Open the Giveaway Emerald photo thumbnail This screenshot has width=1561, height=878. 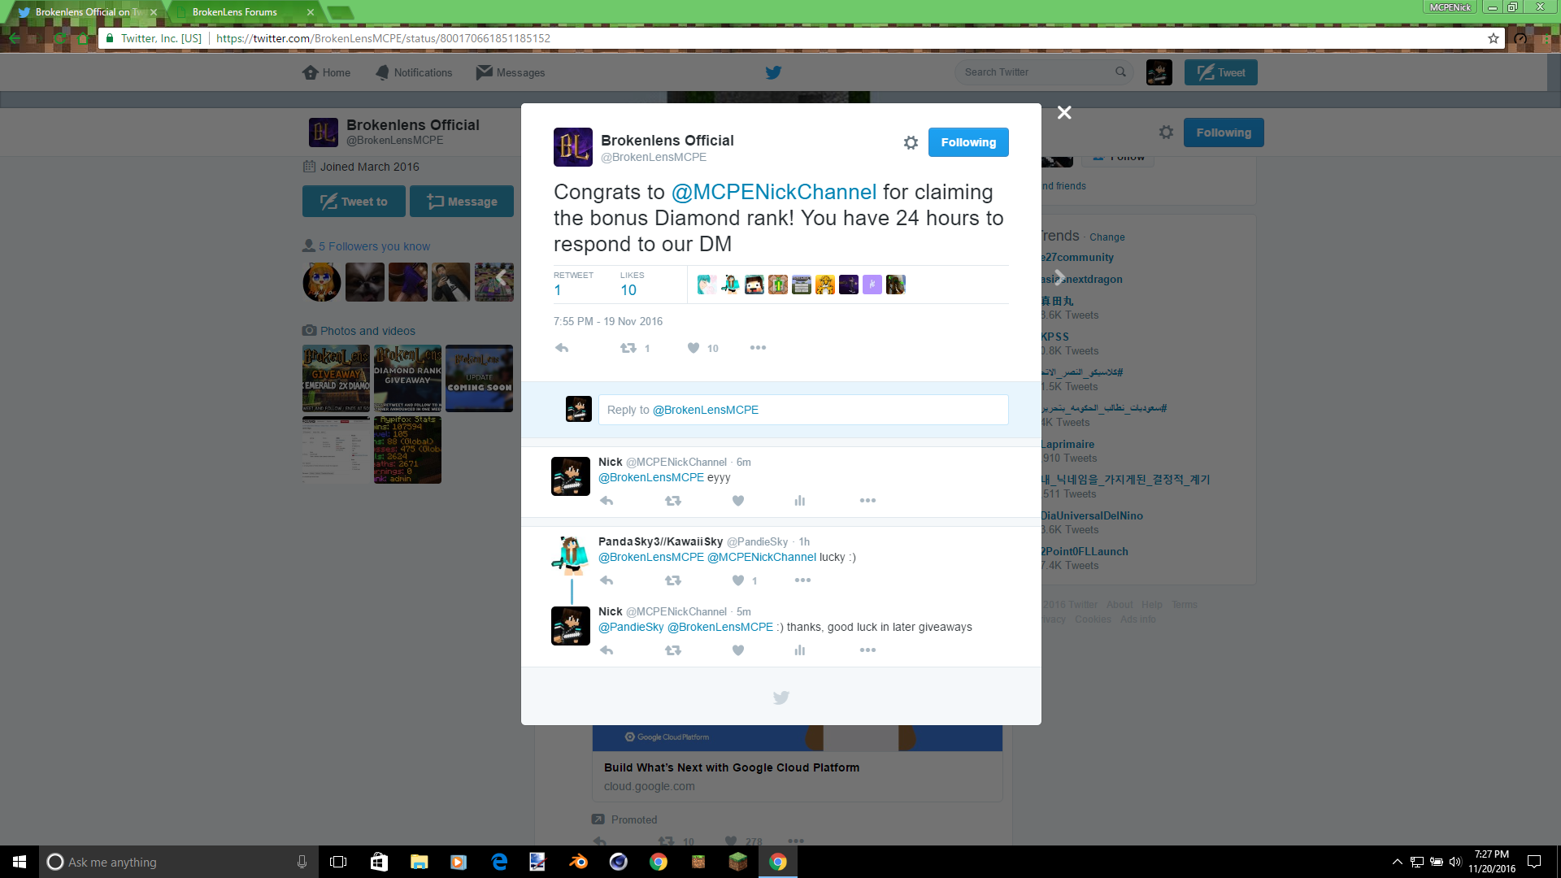click(336, 378)
